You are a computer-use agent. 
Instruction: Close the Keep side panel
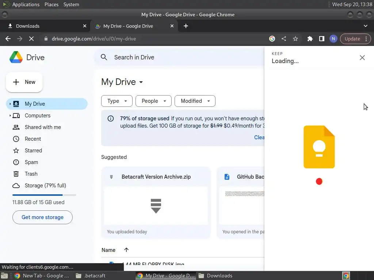(x=362, y=58)
